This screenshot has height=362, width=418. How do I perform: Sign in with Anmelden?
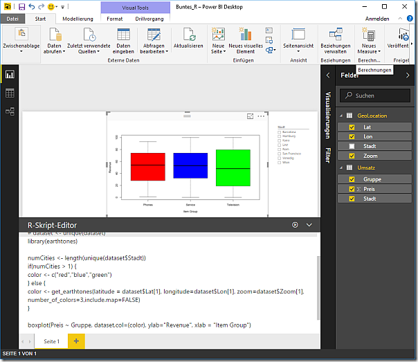377,19
